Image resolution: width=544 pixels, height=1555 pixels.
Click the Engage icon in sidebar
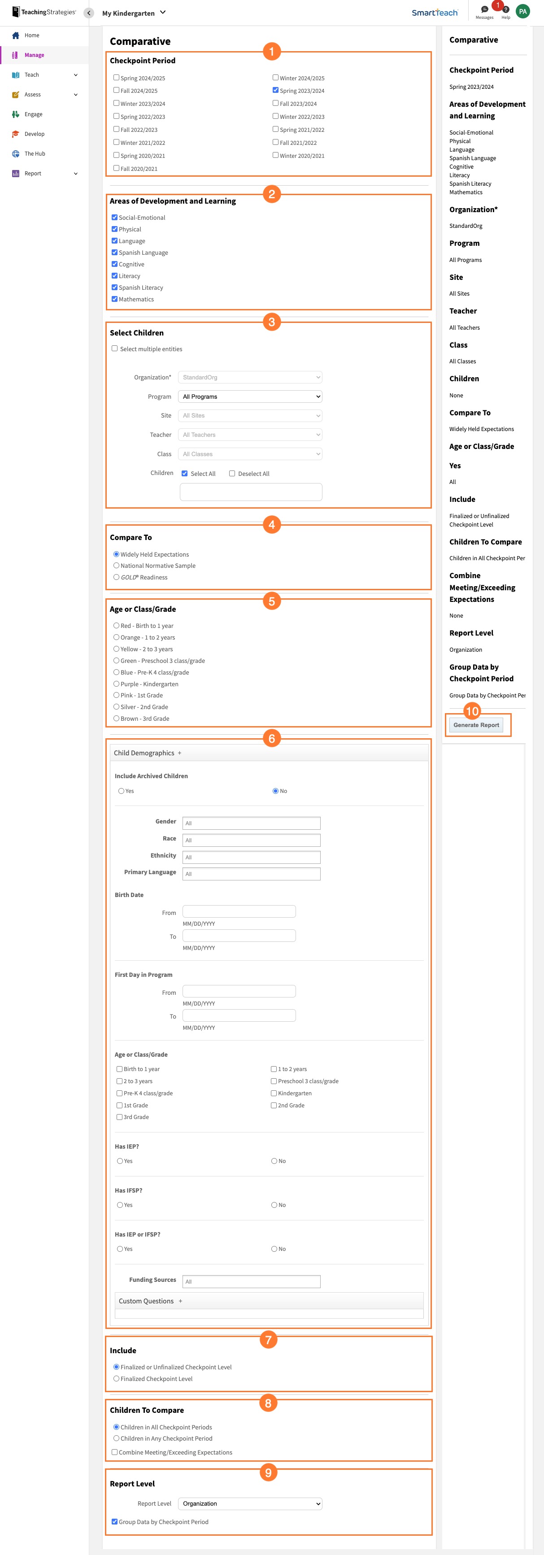(16, 114)
